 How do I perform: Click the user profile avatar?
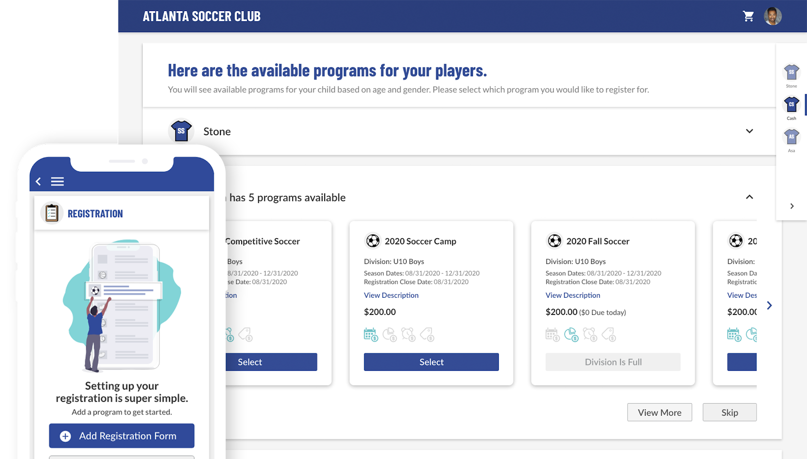coord(772,16)
